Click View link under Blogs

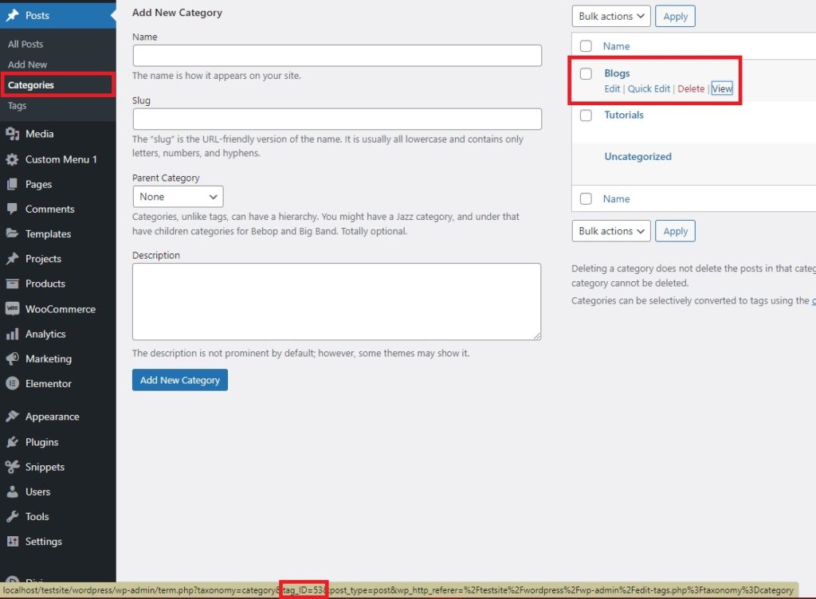click(x=722, y=89)
